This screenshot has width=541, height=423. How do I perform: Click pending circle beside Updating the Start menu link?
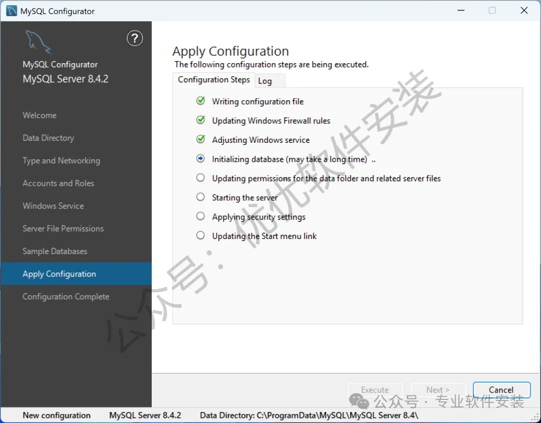click(200, 236)
